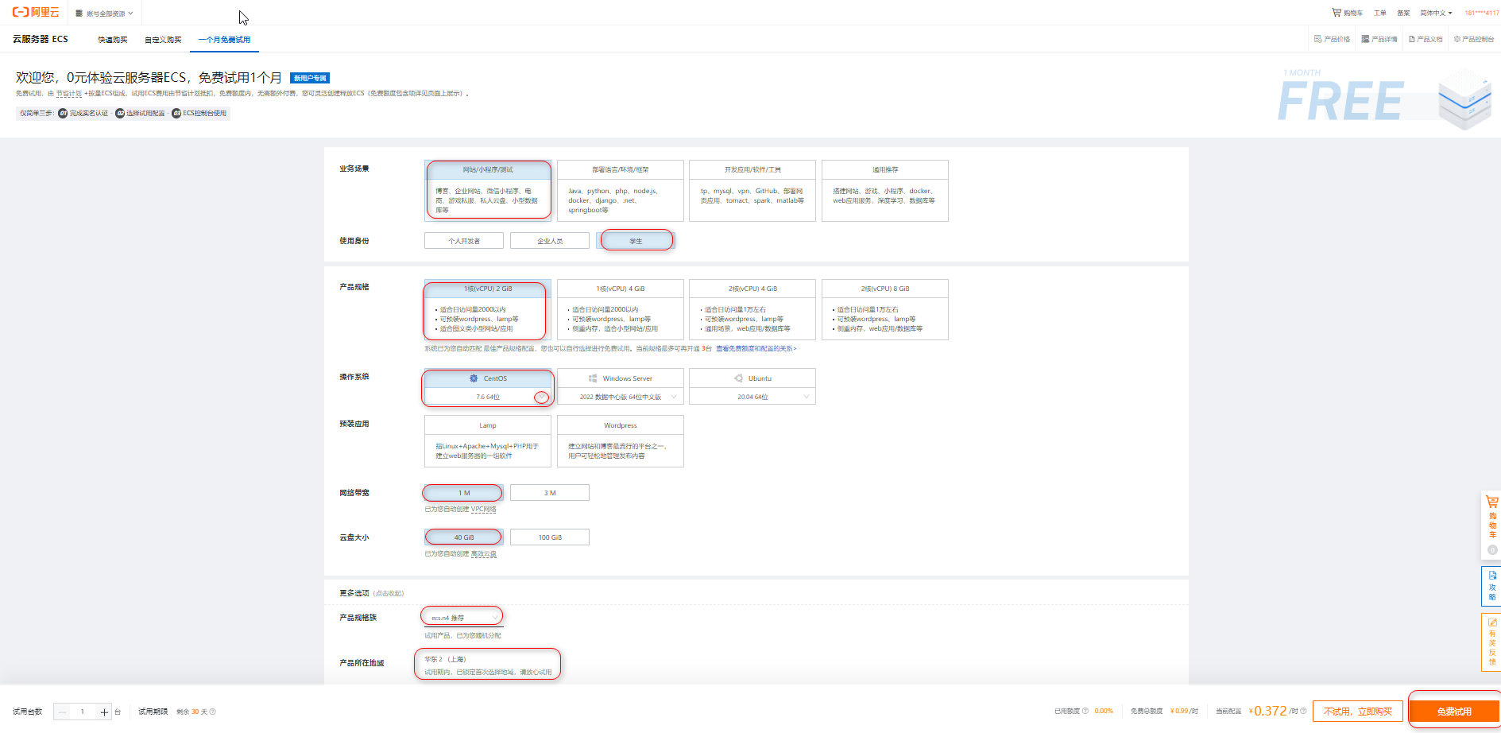Select the 网站/小程序/测试 scenario card
This screenshot has height=733, width=1501.
click(x=488, y=191)
